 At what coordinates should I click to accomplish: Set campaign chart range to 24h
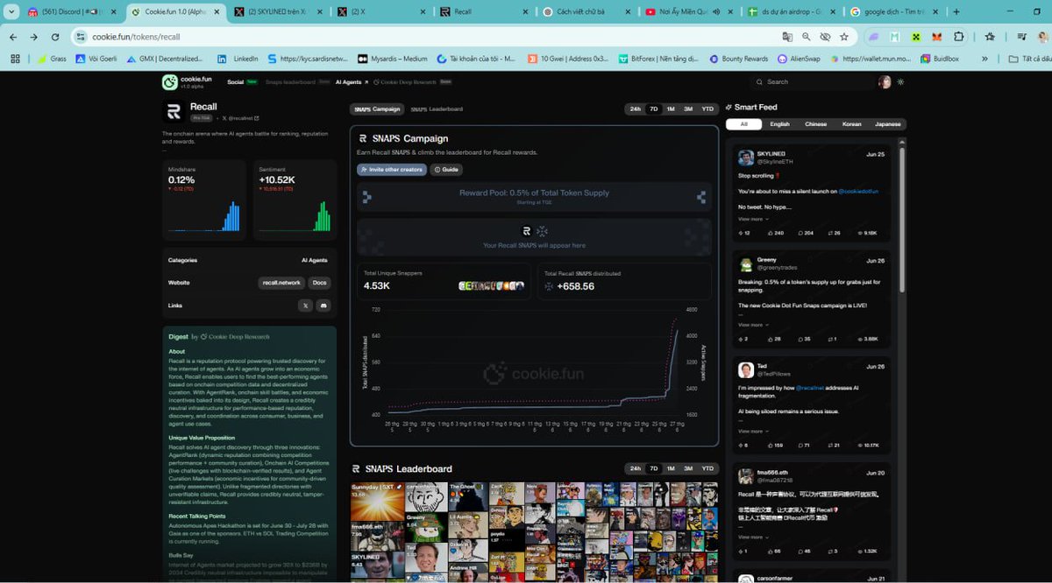click(636, 109)
